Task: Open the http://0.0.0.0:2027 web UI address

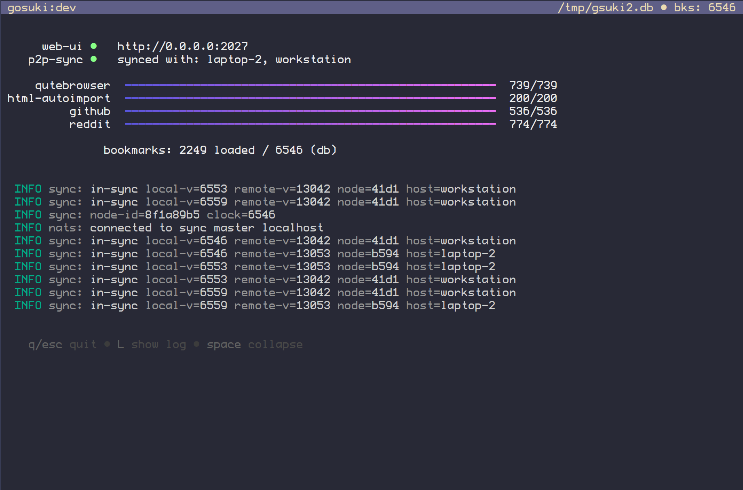Action: click(x=182, y=46)
